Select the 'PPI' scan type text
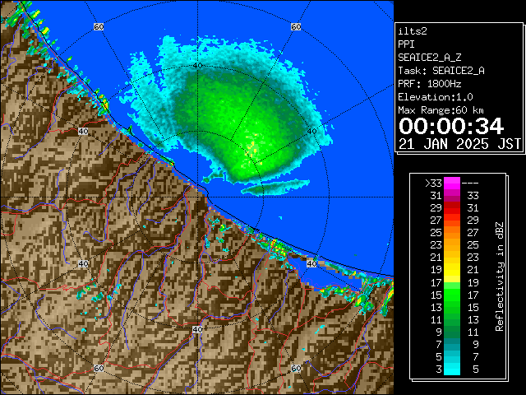The image size is (526, 395). coord(406,44)
